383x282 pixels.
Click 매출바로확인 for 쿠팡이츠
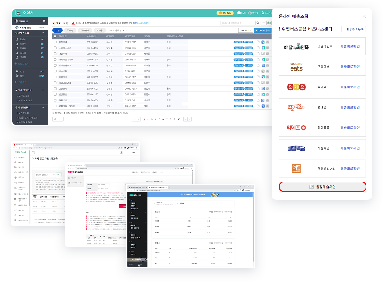click(x=350, y=67)
